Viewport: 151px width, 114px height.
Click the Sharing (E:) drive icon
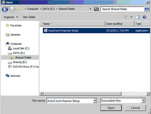[x=10, y=63]
